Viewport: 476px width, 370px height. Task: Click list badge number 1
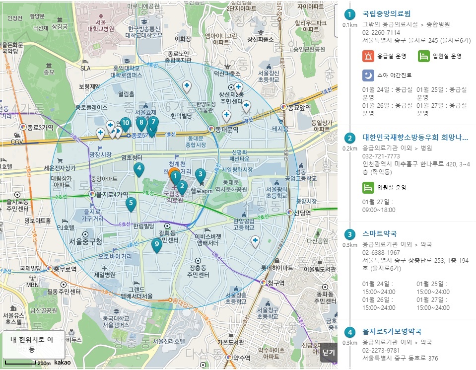pyautogui.click(x=350, y=14)
